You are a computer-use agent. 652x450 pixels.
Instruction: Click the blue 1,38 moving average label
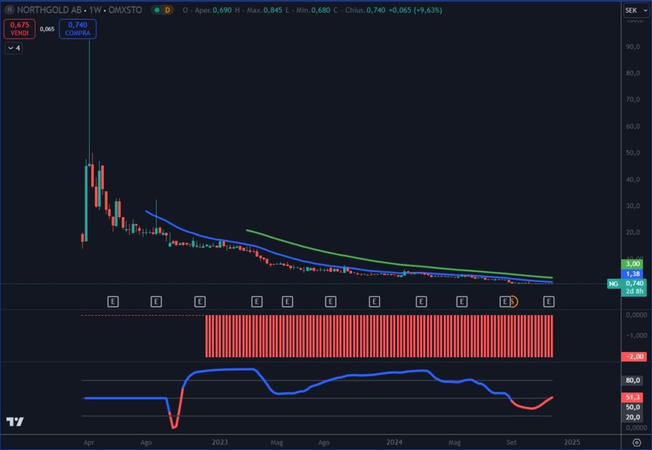pos(633,273)
